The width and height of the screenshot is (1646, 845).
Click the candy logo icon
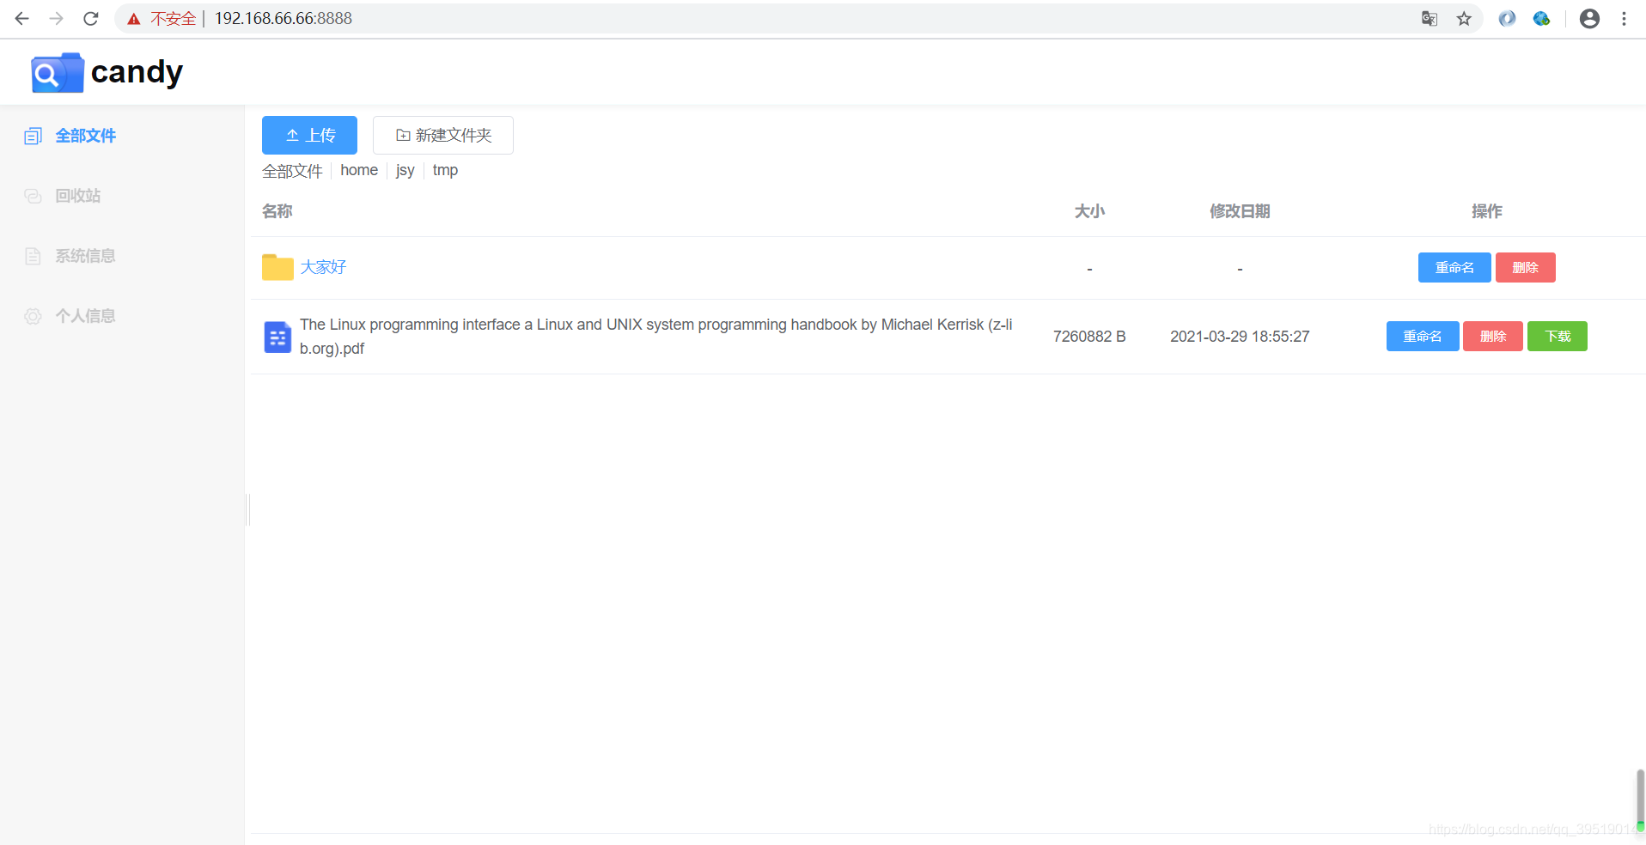(58, 73)
